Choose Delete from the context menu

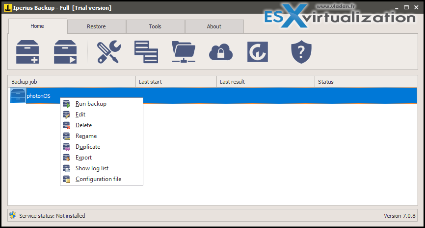[102, 125]
